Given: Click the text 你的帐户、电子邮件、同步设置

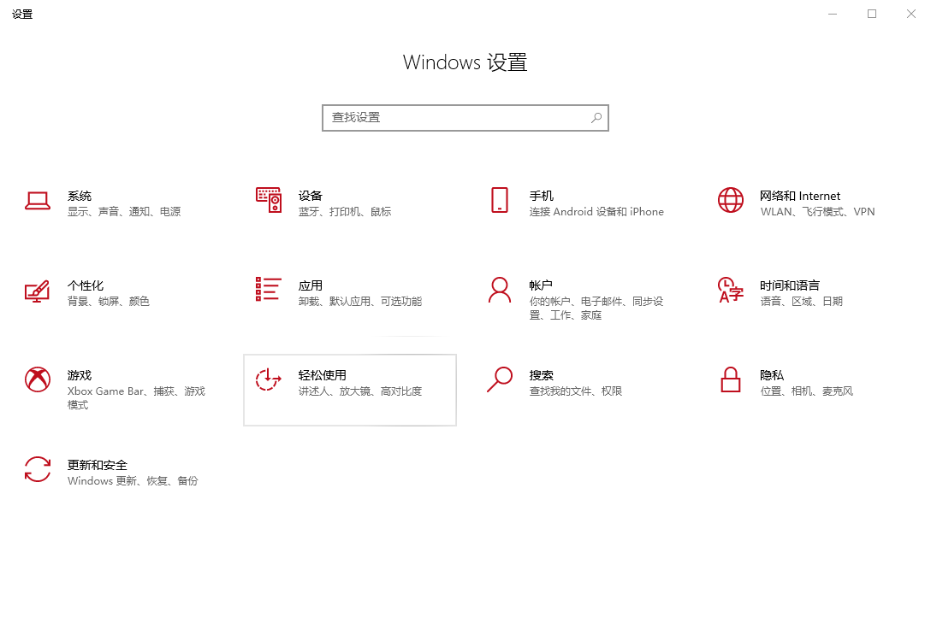Looking at the screenshot, I should click(596, 309).
